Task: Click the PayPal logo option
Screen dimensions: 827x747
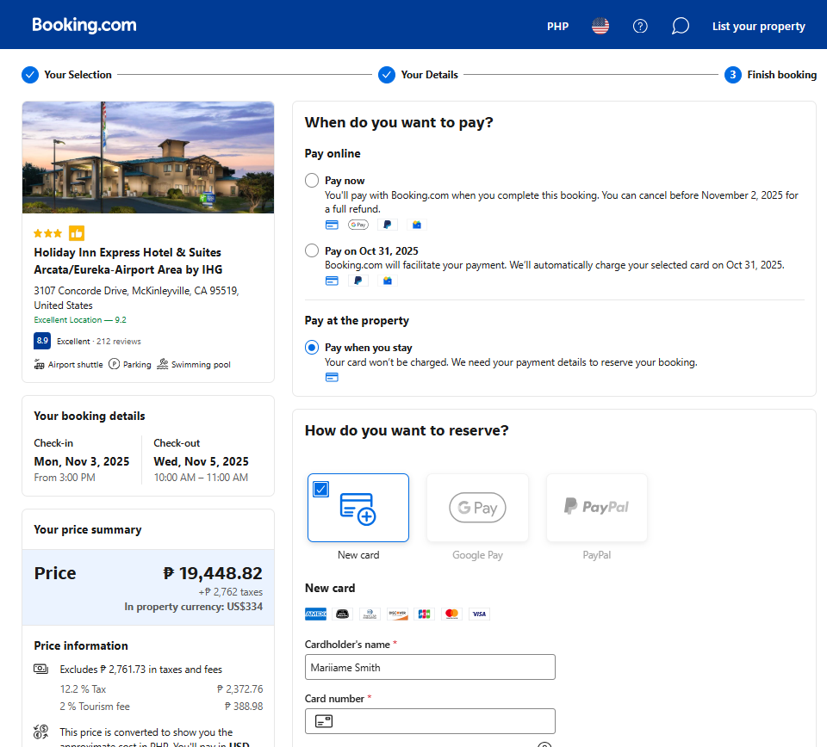Action: [x=596, y=508]
